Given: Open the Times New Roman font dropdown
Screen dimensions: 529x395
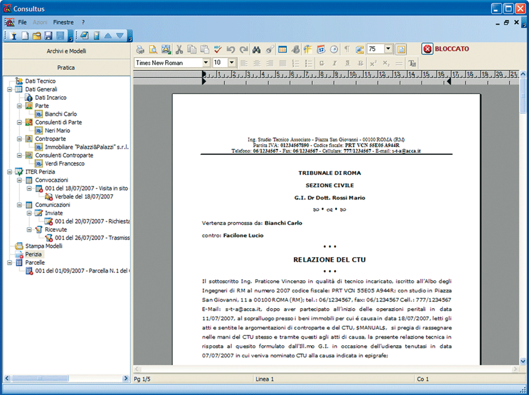Looking at the screenshot, I should coord(206,63).
